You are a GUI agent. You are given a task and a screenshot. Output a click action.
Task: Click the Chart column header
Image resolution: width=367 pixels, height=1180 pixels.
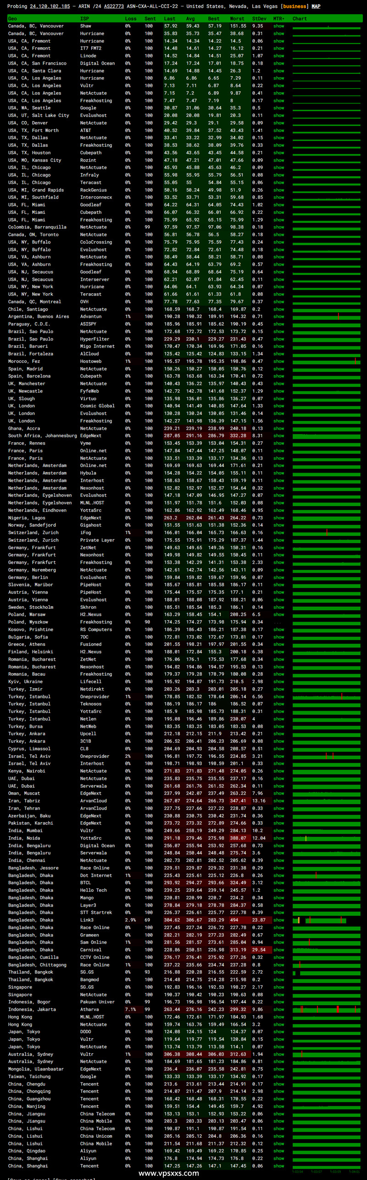pos(300,19)
